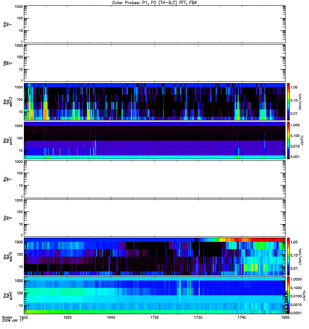The image size is (309, 329).
Task: Click the 'thc fbk edc12' y-axis title
Action: pos(8,257)
